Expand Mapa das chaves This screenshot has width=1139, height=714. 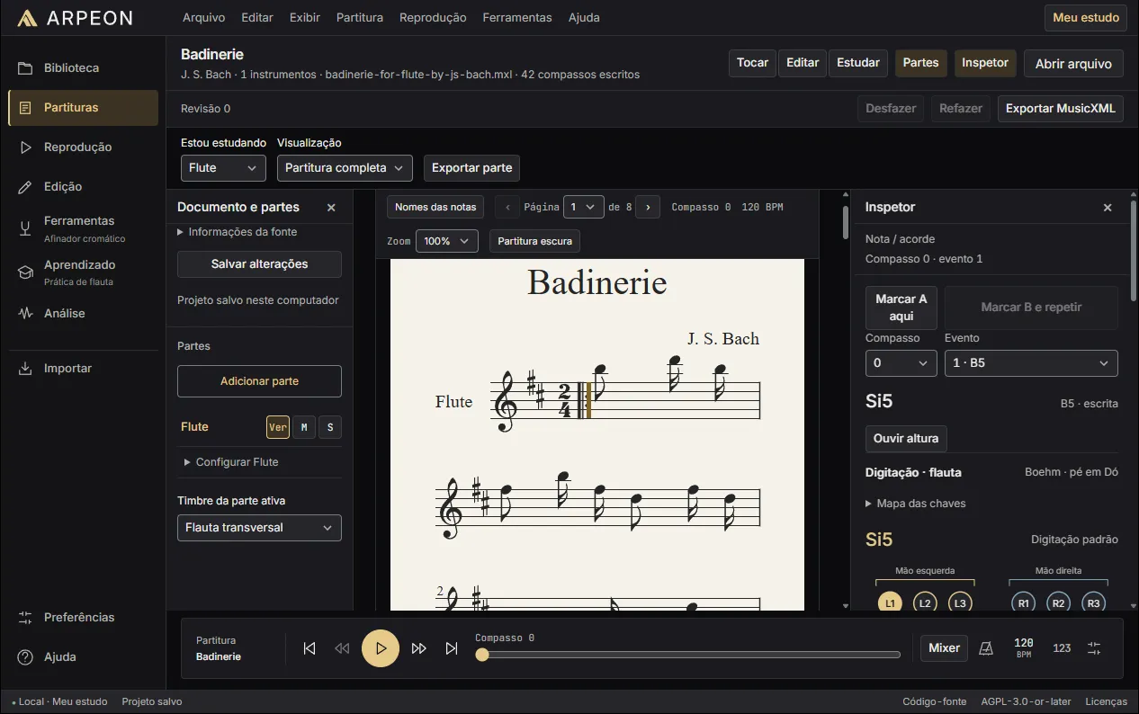916,504
